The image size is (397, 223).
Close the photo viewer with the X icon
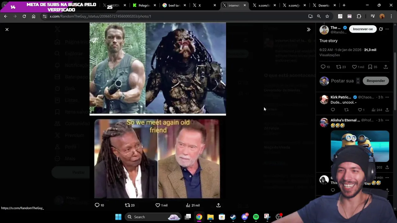click(7, 29)
